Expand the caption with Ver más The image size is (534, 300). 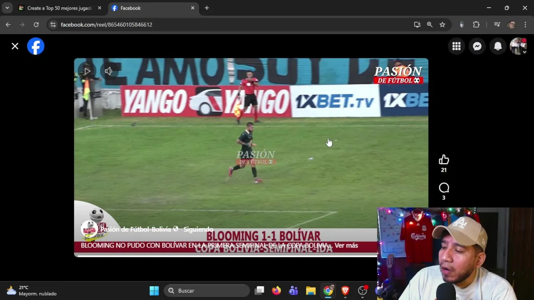click(346, 245)
